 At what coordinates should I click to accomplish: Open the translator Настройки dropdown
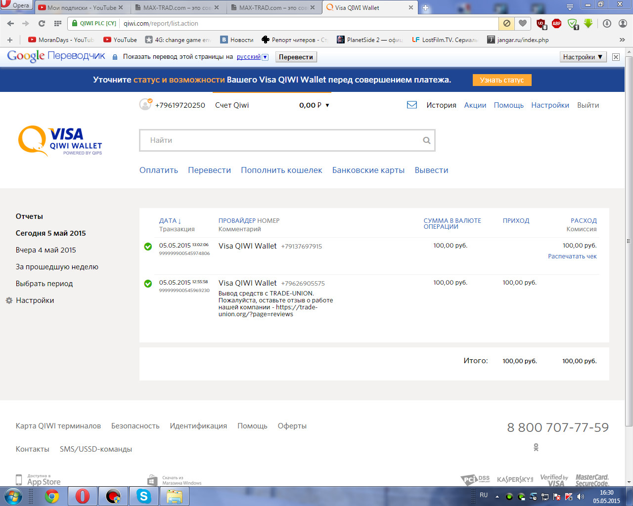click(x=583, y=57)
